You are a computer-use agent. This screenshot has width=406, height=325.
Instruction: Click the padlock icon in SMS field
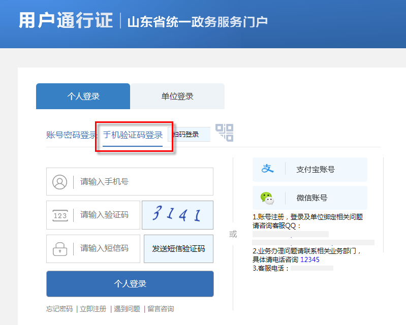coord(60,249)
